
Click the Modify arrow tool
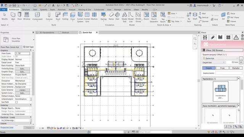pyautogui.click(x=5, y=16)
